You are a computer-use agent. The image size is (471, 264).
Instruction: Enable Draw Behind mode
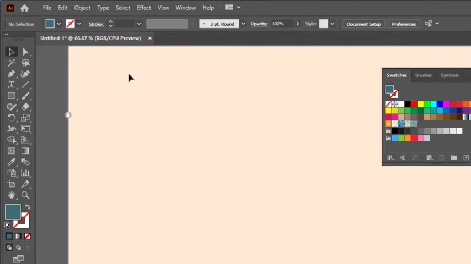click(x=18, y=247)
